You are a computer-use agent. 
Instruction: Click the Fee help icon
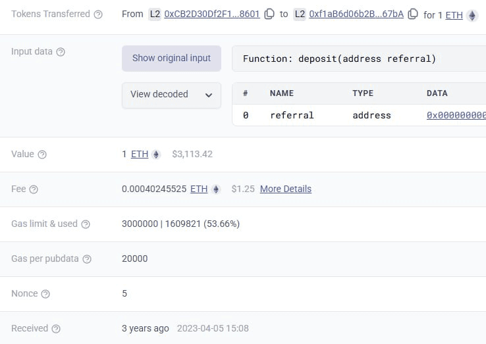pyautogui.click(x=34, y=189)
